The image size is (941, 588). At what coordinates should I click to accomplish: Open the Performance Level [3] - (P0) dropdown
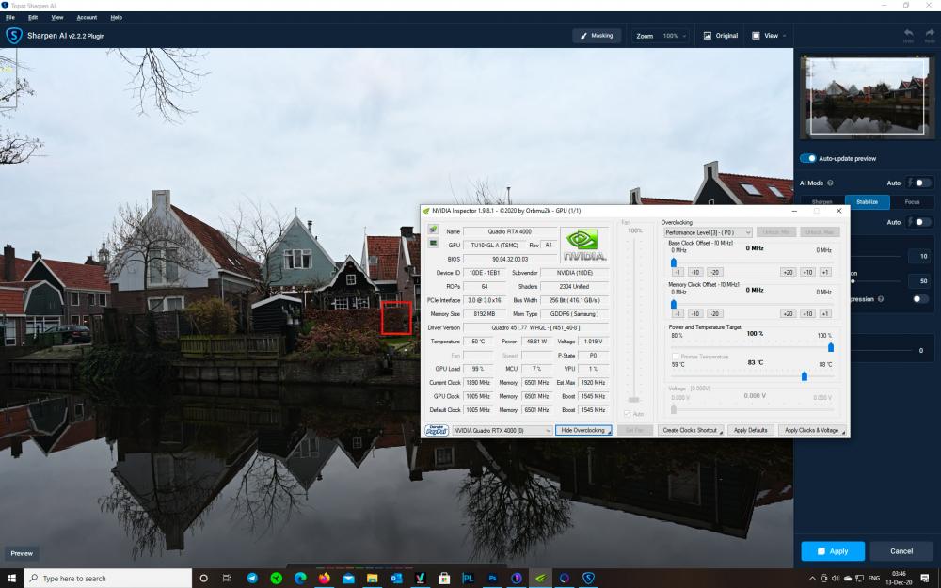pos(708,232)
